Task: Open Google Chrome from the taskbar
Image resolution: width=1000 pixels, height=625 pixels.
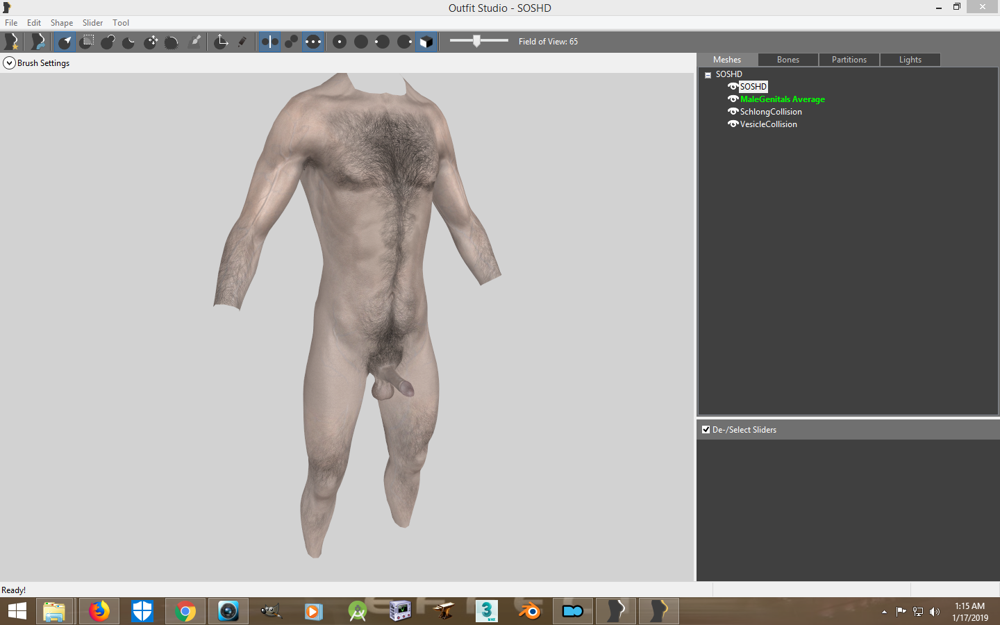Action: point(185,611)
